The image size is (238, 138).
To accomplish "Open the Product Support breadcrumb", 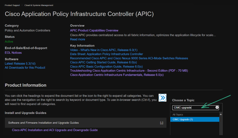I will (x=12, y=5).
